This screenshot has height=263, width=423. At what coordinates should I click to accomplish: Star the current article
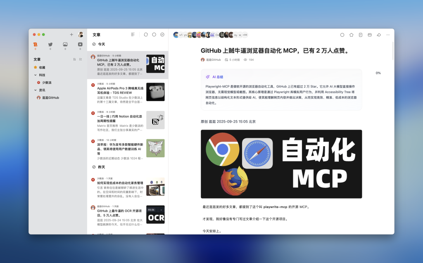(x=351, y=35)
